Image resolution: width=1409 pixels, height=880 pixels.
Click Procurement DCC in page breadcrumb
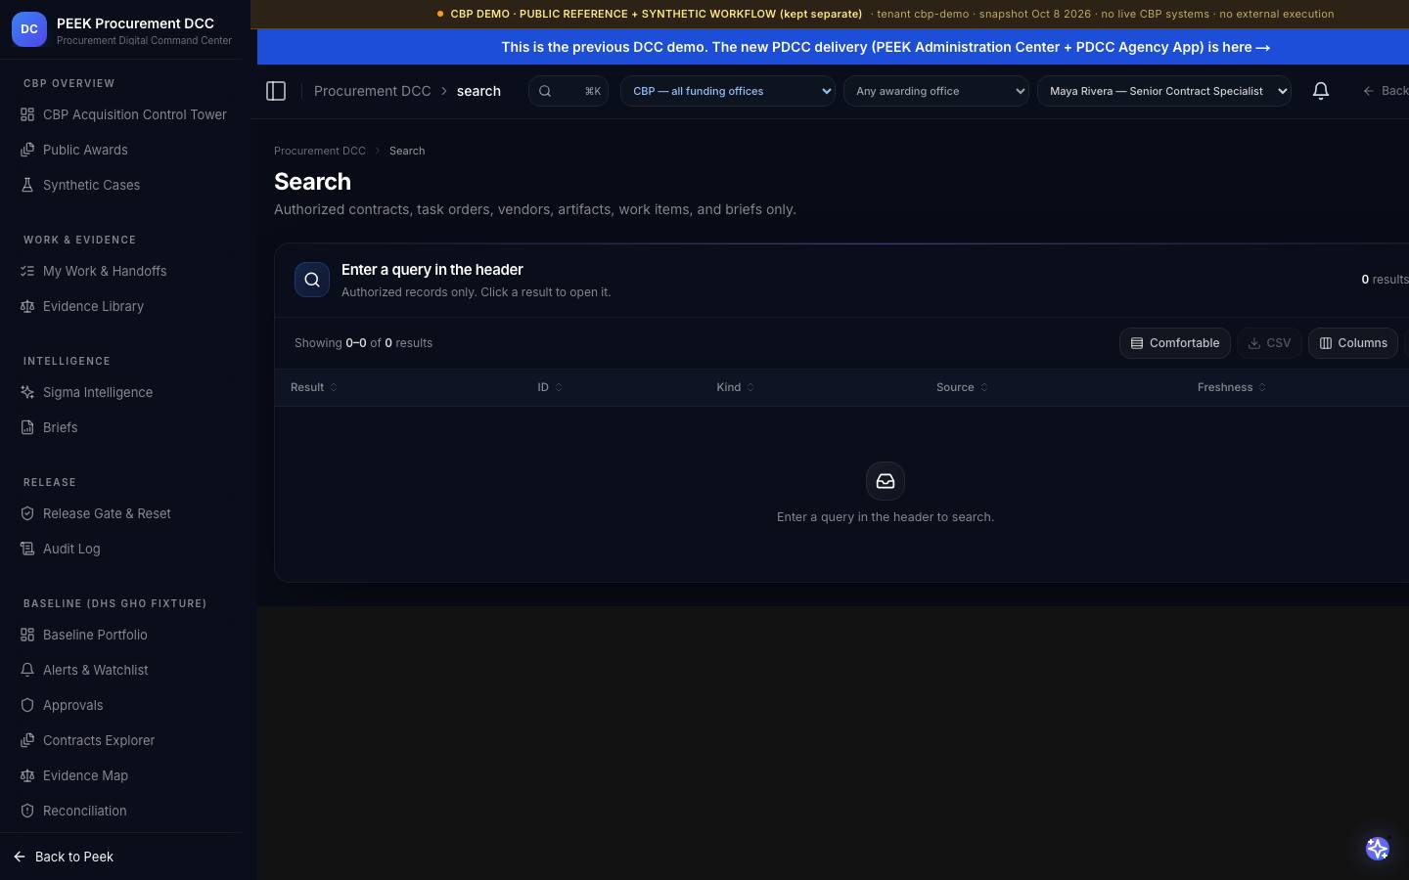(320, 151)
